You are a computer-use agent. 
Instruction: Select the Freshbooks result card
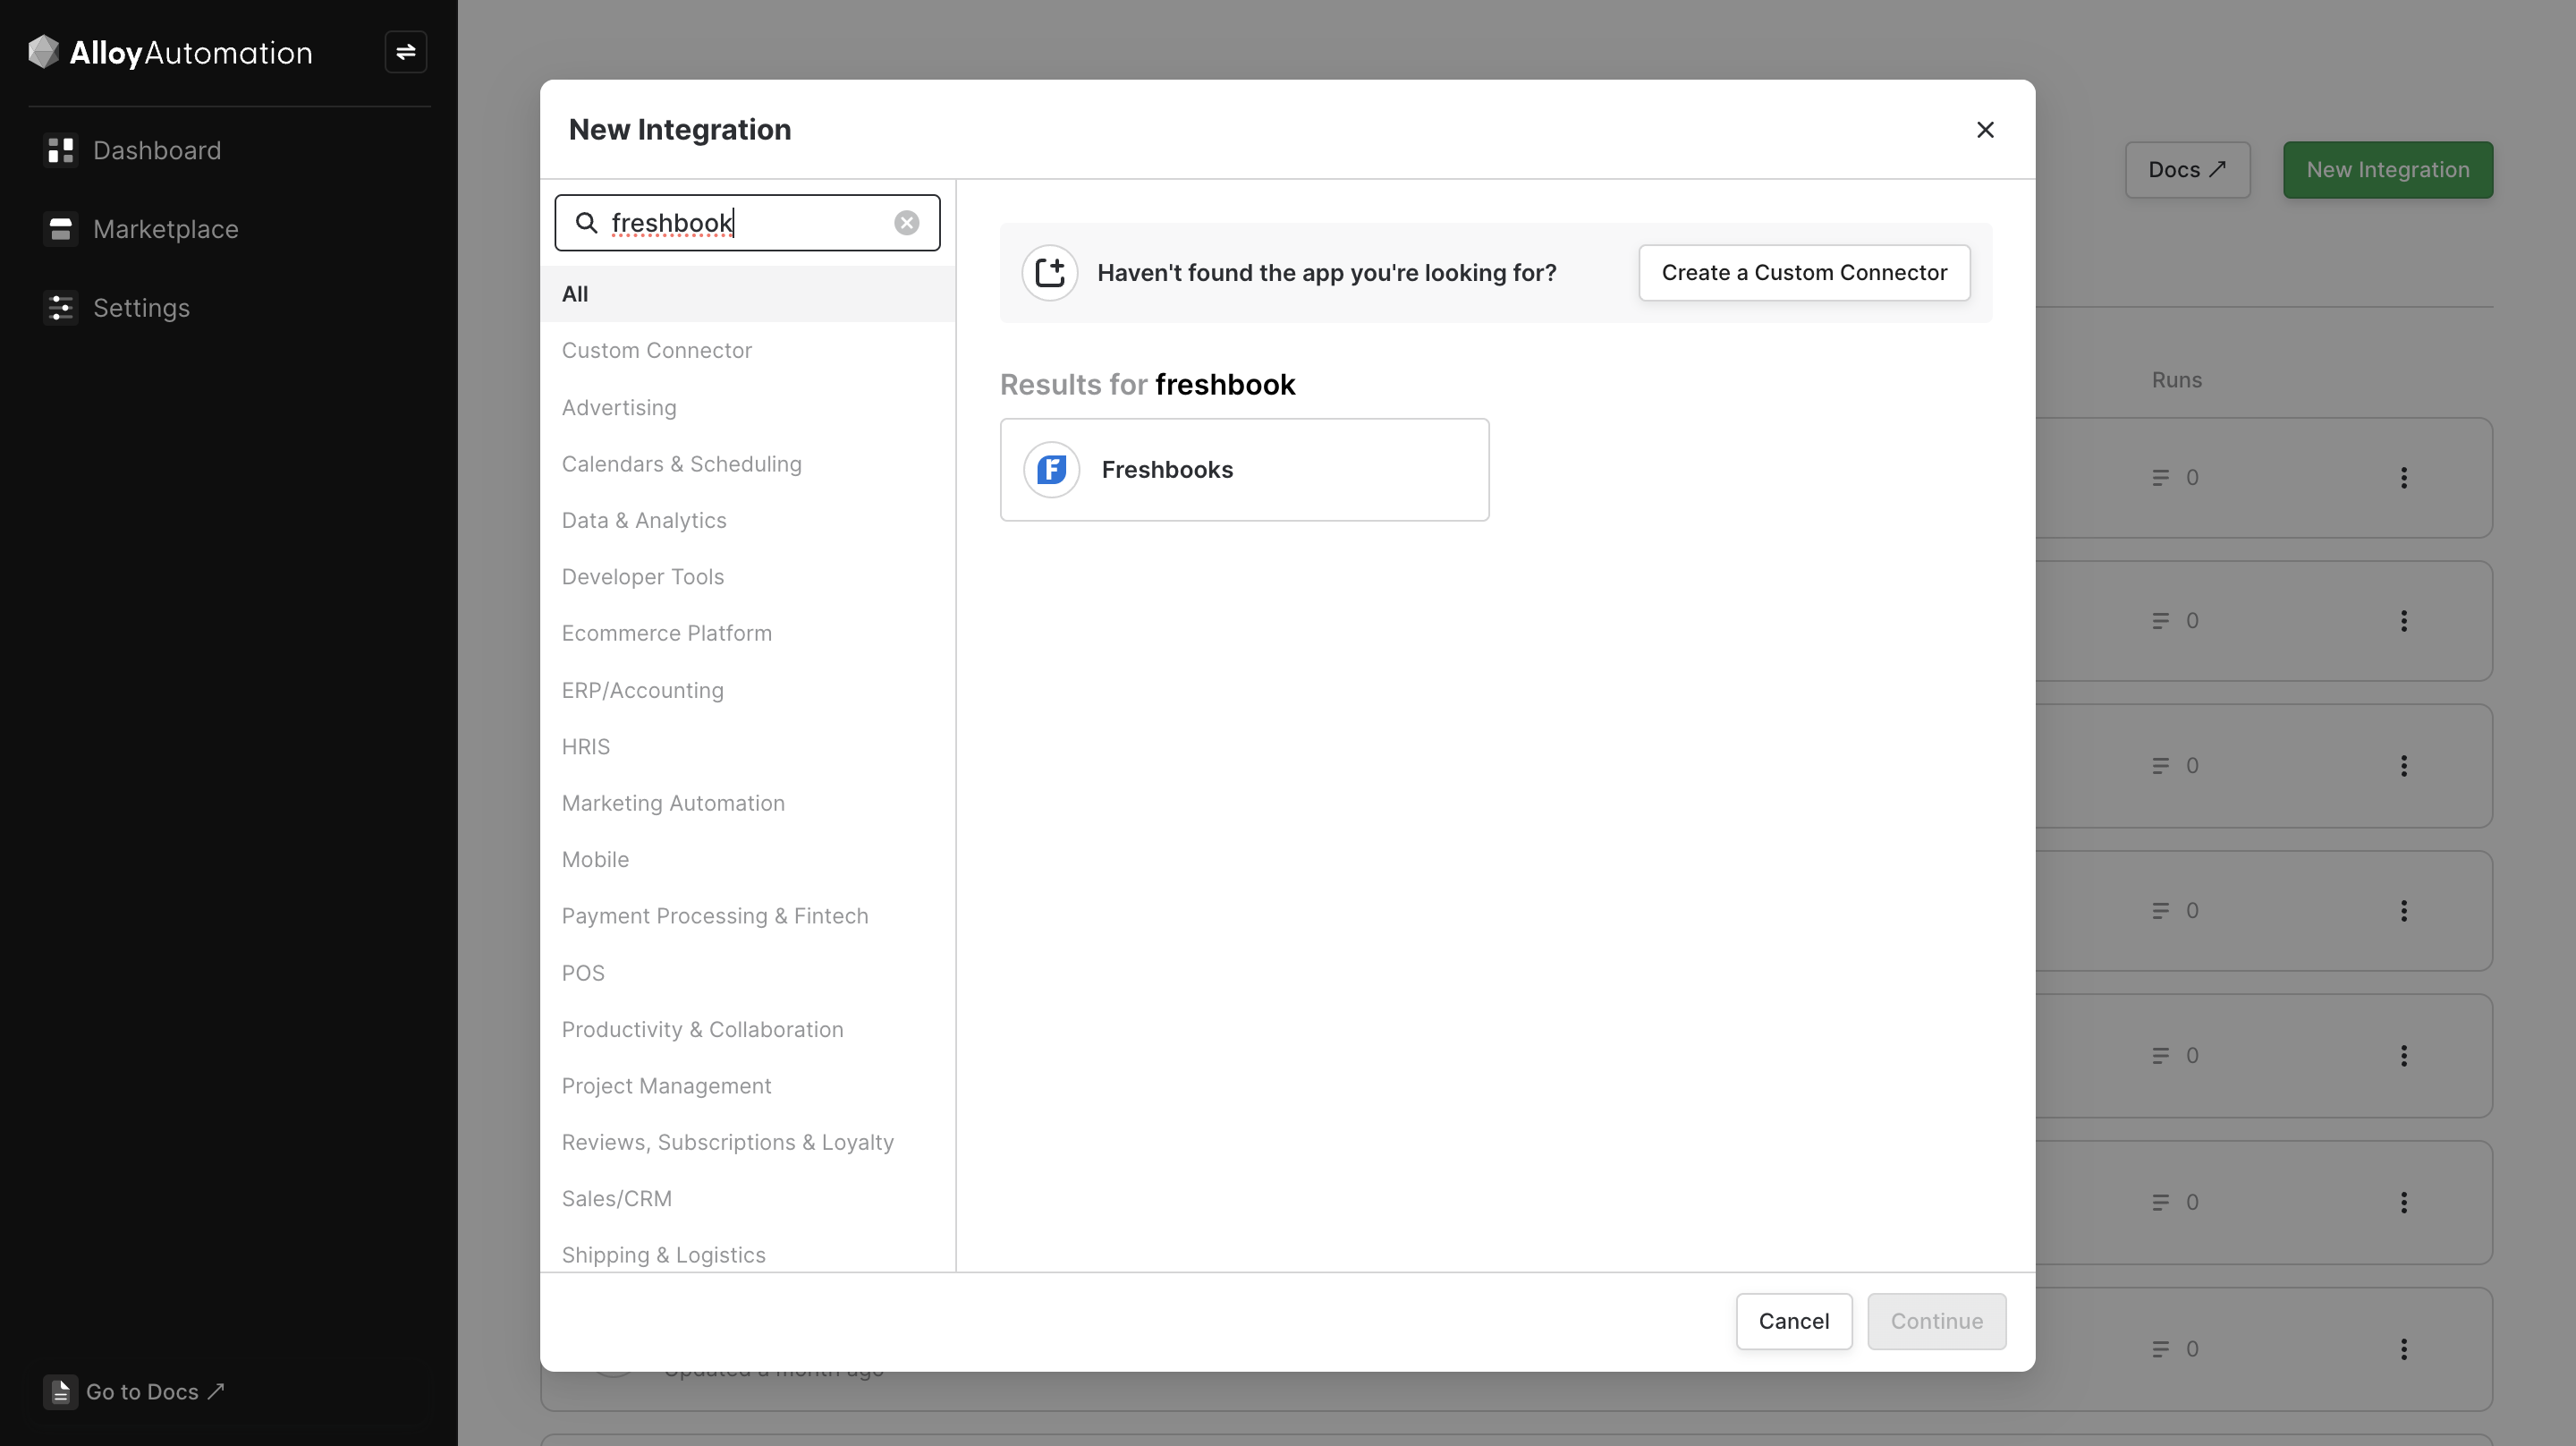click(x=1244, y=470)
